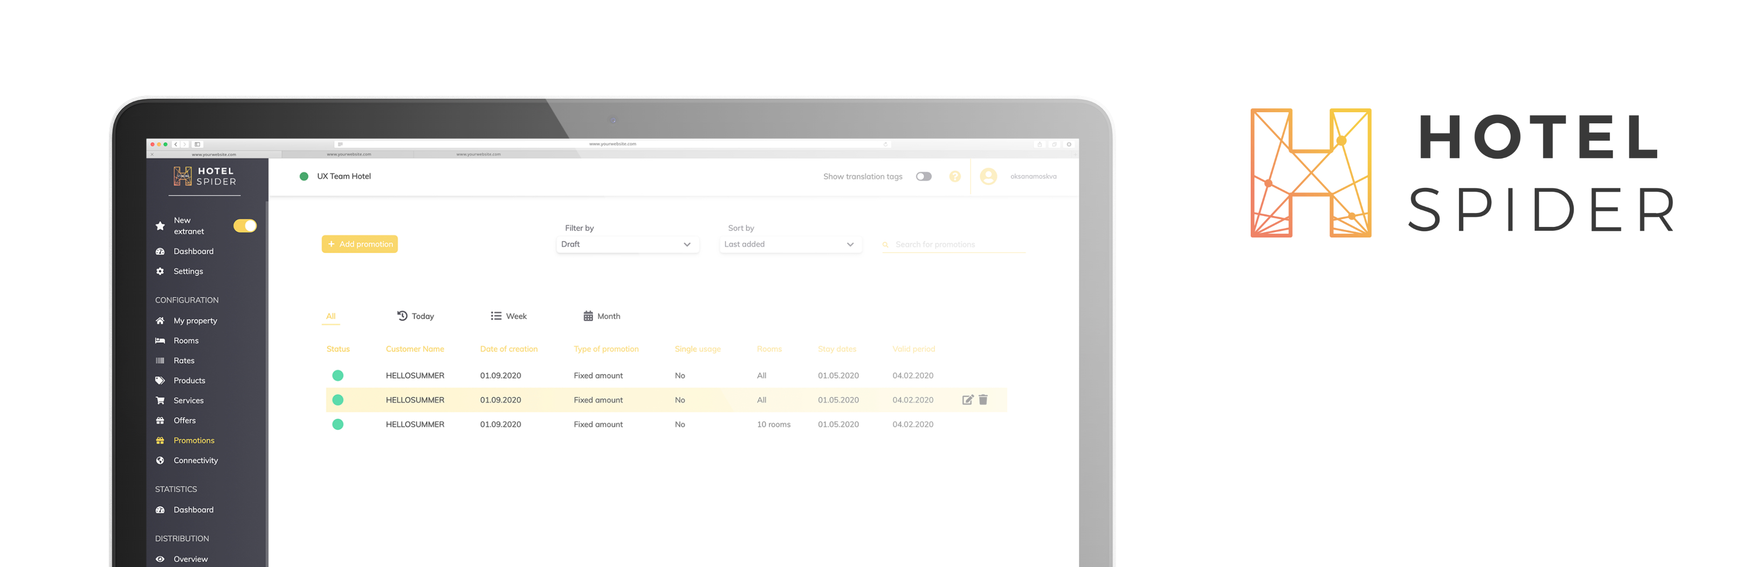Click the 10 rooms cell
The image size is (1755, 567).
coord(774,424)
